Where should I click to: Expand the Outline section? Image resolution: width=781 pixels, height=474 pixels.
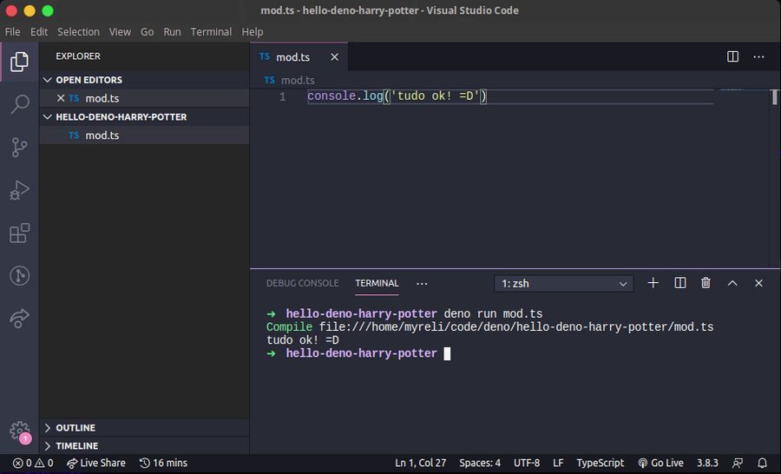[x=75, y=428]
